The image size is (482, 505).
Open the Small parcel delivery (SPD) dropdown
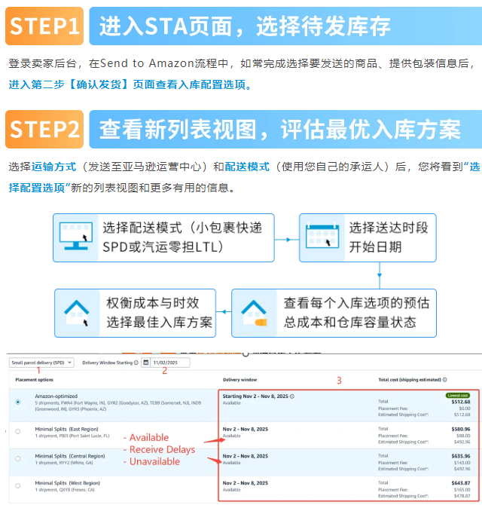click(41, 362)
